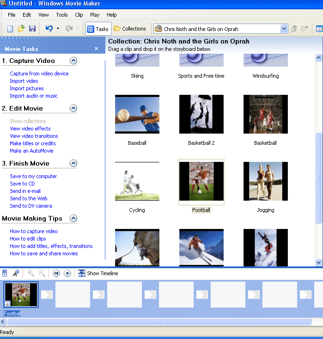Open How to save and share movies
This screenshot has height=339, width=323.
(43, 253)
